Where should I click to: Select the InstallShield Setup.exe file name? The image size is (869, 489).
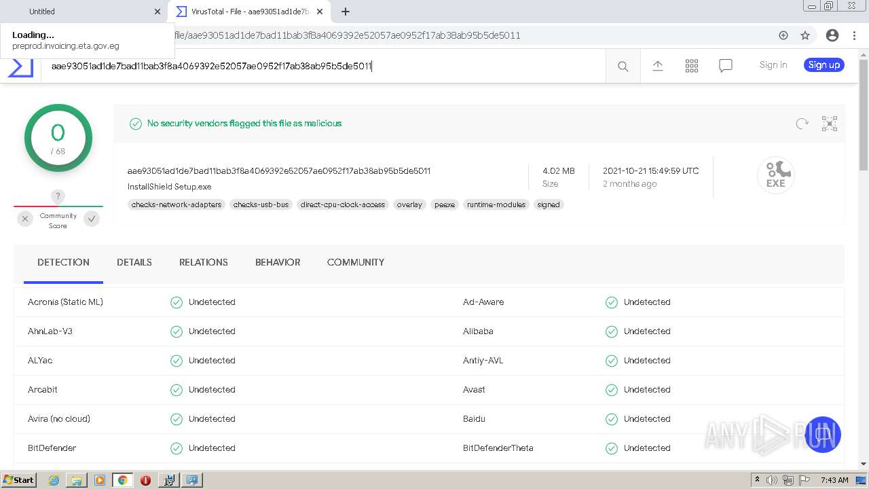[x=170, y=187]
